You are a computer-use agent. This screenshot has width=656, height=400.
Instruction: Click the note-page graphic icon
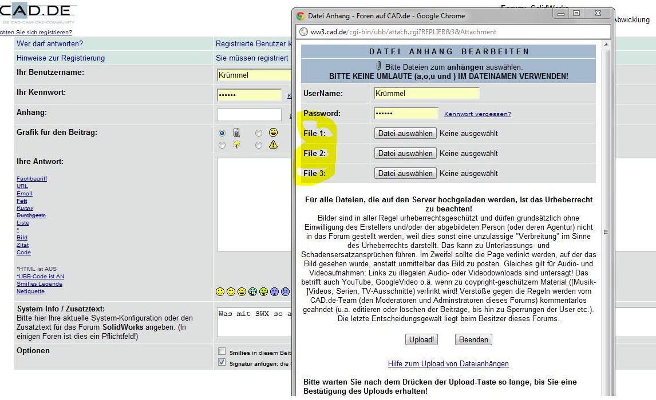(x=237, y=133)
